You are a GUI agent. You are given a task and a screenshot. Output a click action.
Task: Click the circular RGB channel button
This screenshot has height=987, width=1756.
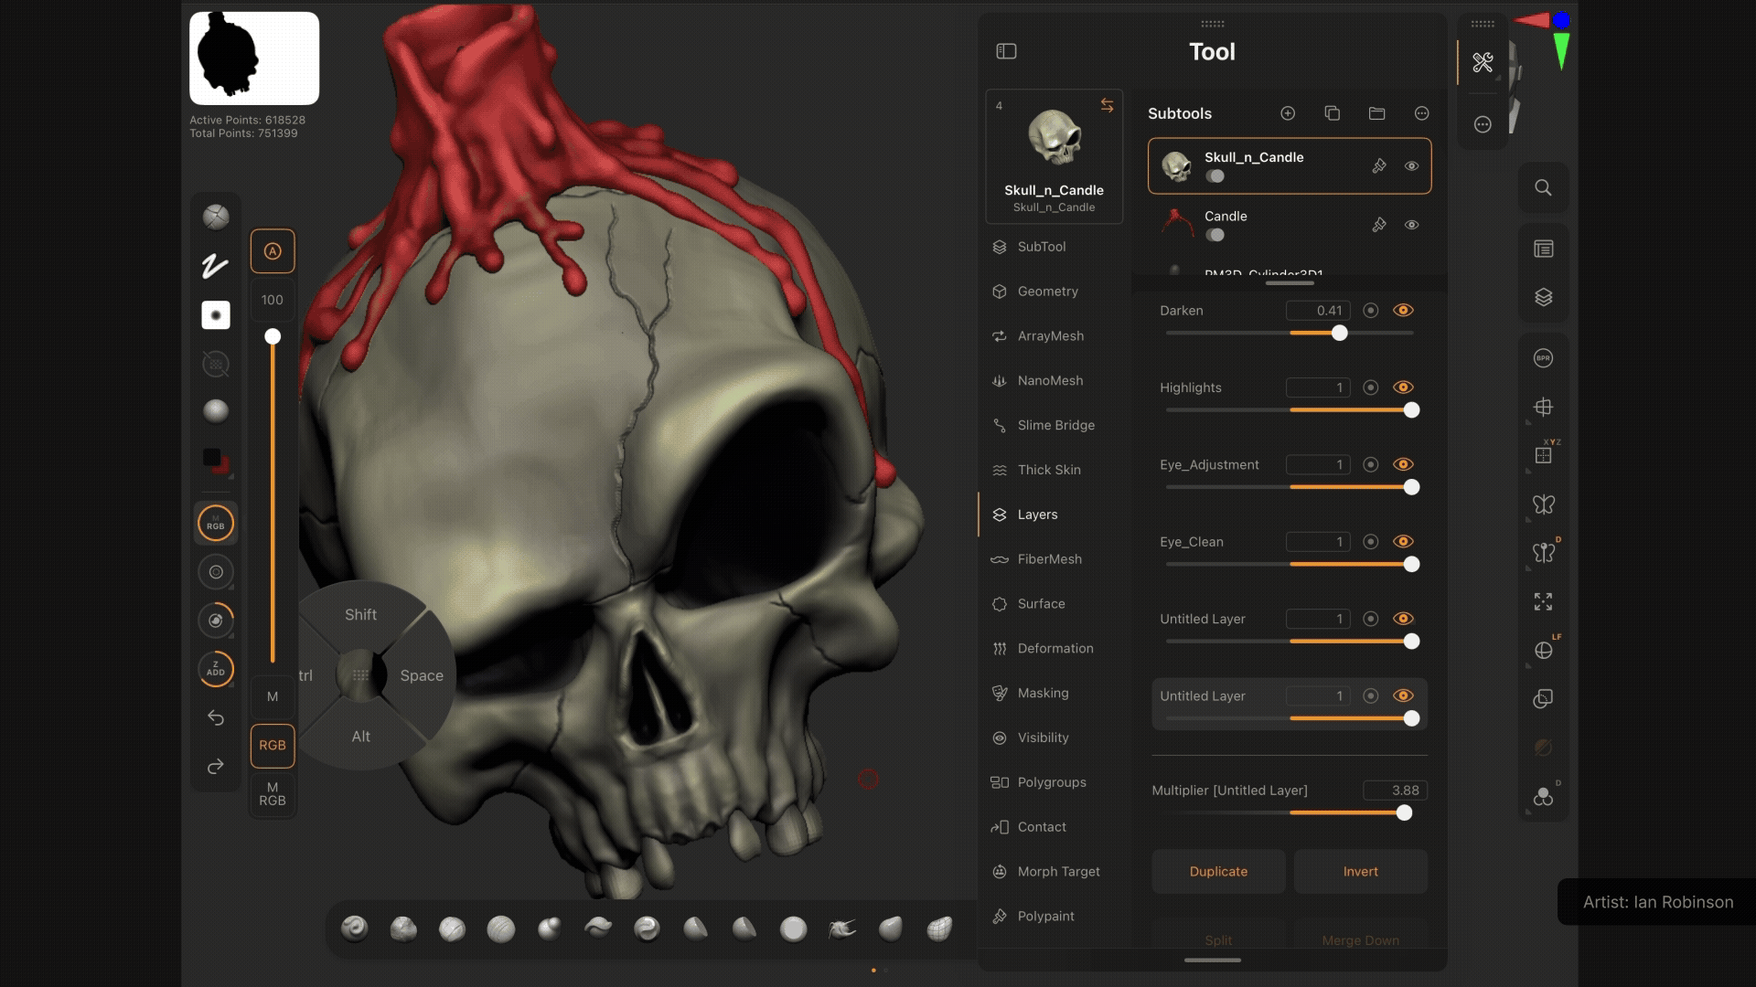pos(216,524)
